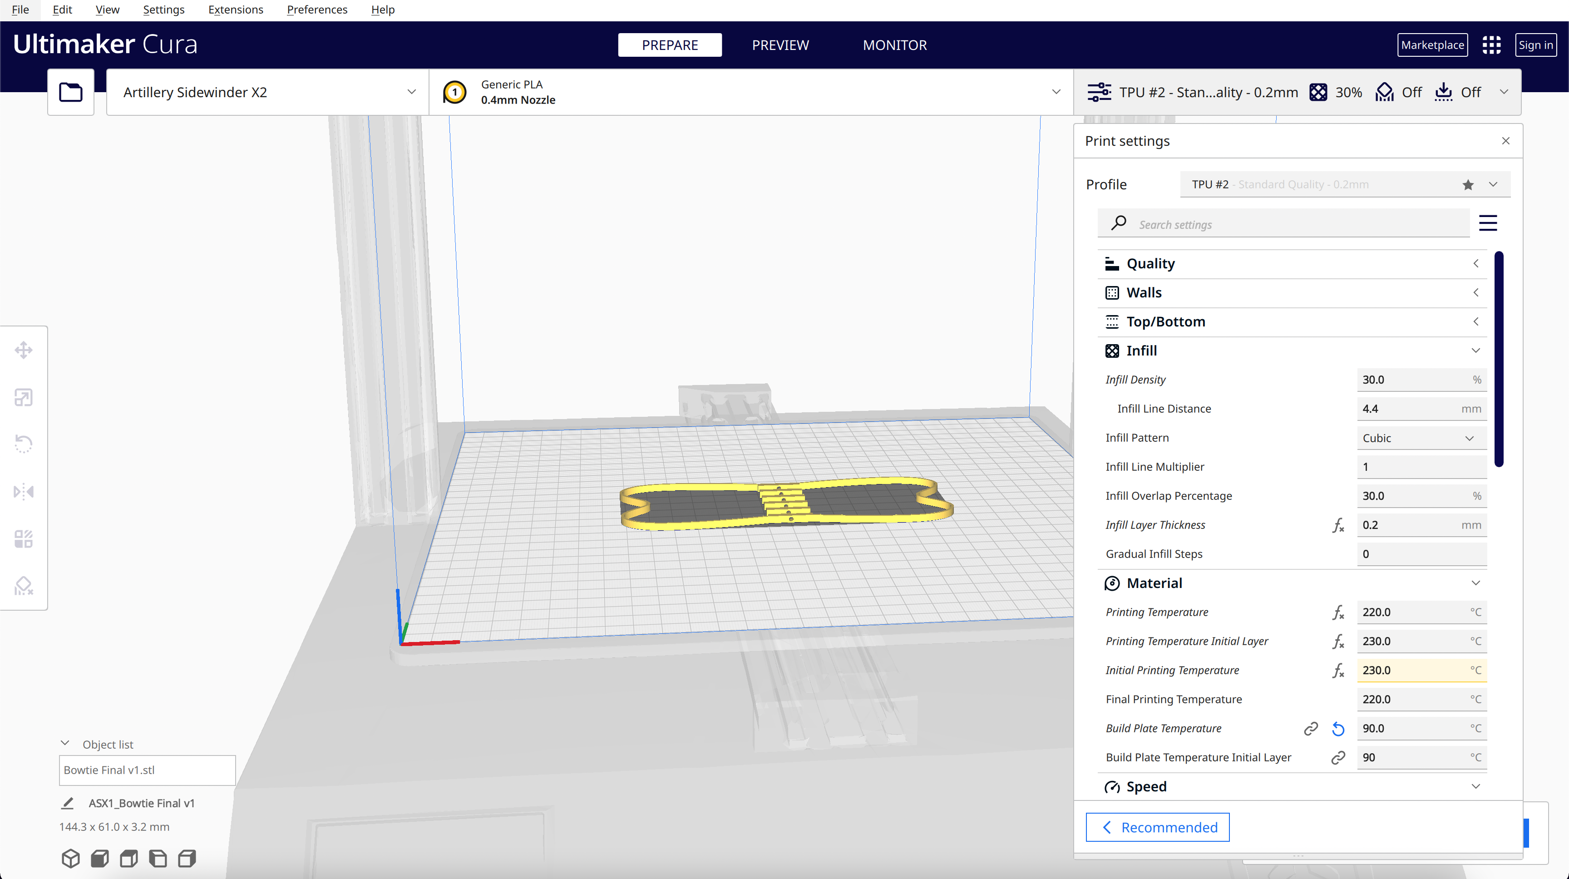This screenshot has height=879, width=1569.
Task: Open the View menu
Action: point(107,10)
